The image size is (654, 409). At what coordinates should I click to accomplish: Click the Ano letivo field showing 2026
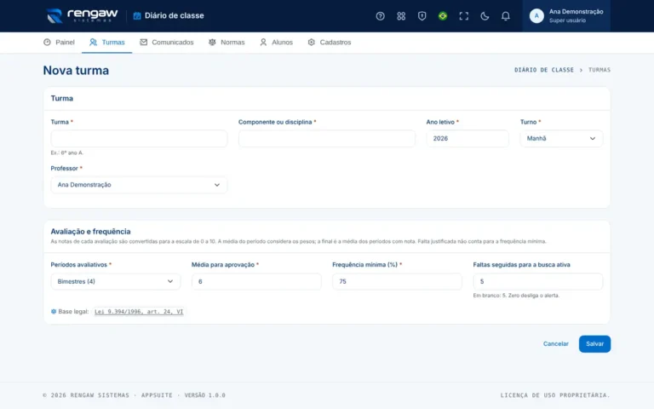click(x=468, y=139)
